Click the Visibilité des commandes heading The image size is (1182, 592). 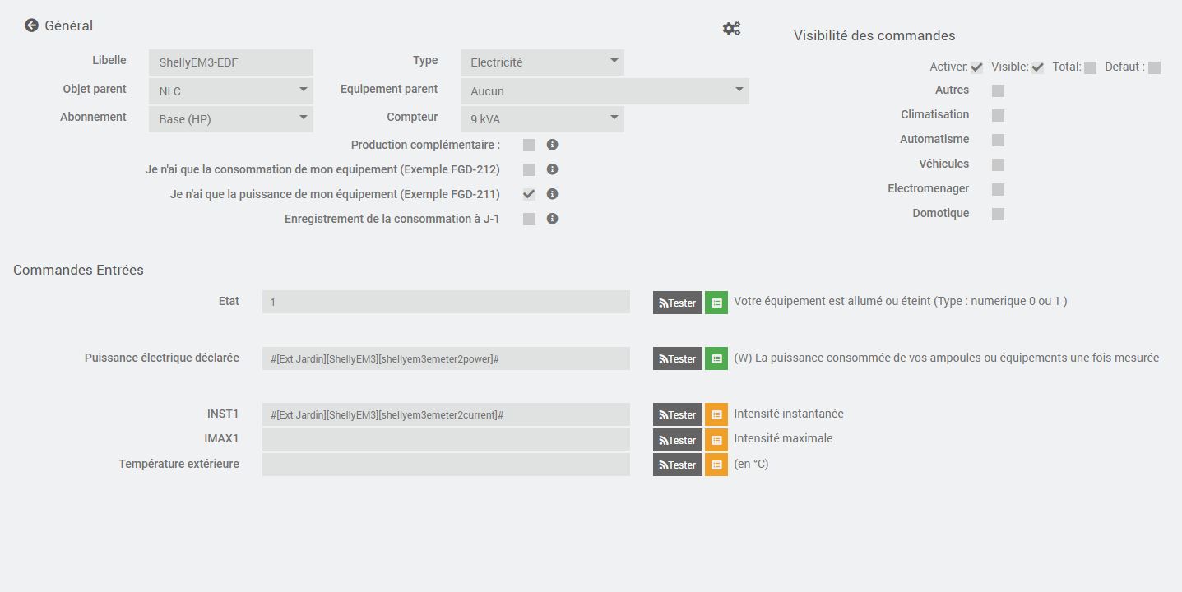point(874,35)
